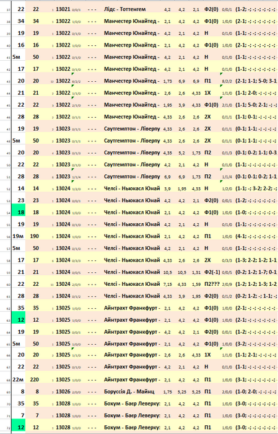Select the '2X' cell in row 58
The height and width of the screenshot is (434, 278).
(x=207, y=260)
